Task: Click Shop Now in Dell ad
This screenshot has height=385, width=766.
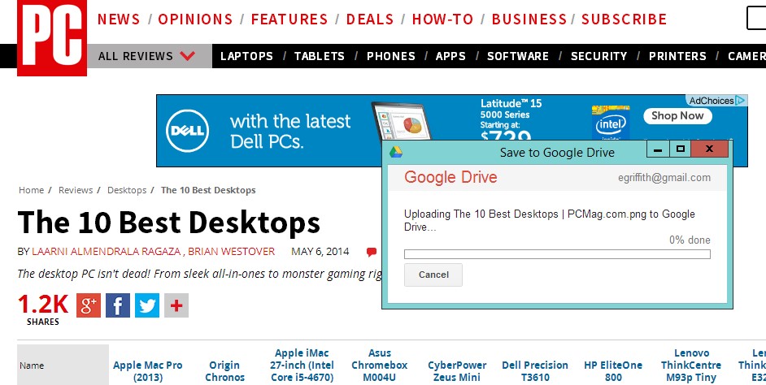Action: 677,115
